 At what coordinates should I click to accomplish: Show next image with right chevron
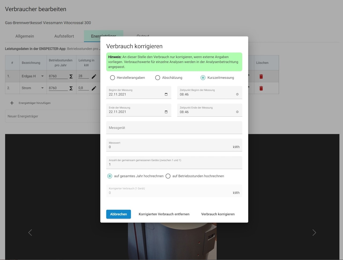[314, 232]
